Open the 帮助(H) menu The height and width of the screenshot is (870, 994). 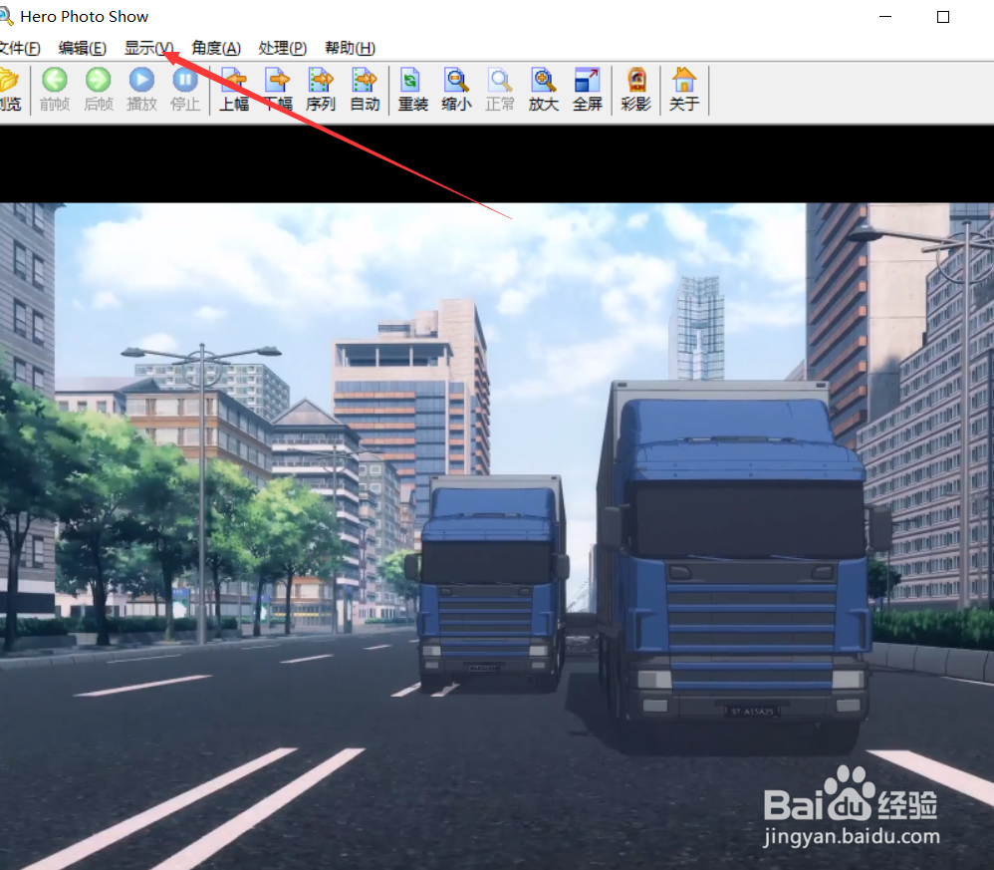coord(350,48)
